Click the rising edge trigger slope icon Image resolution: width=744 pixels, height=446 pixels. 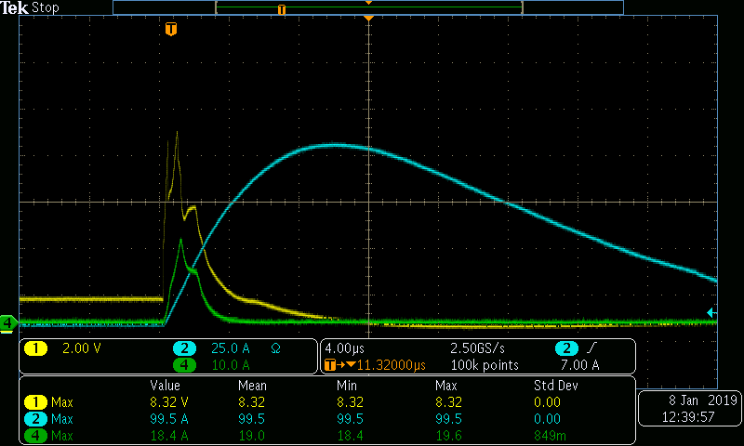[591, 348]
